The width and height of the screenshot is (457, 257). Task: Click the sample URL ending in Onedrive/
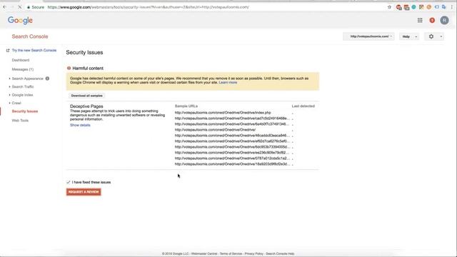coord(215,130)
